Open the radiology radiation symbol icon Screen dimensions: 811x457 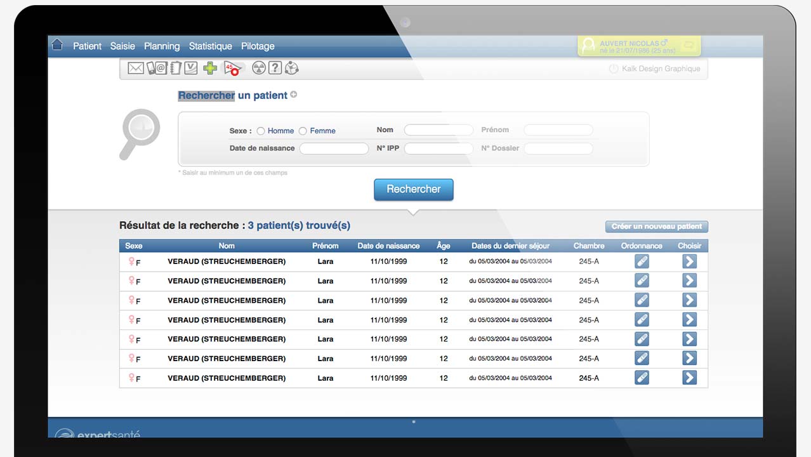258,68
